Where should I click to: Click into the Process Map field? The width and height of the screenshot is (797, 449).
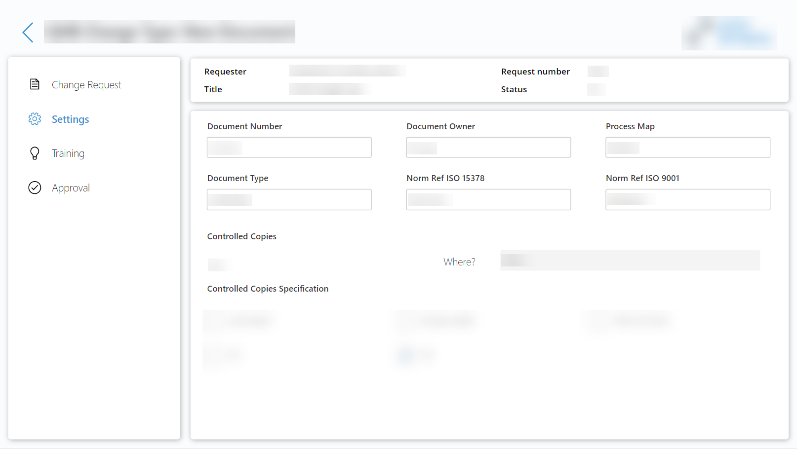coord(688,148)
